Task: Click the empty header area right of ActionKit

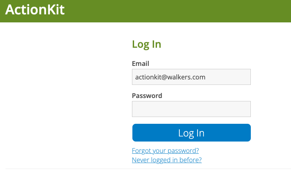Action: (x=190, y=11)
